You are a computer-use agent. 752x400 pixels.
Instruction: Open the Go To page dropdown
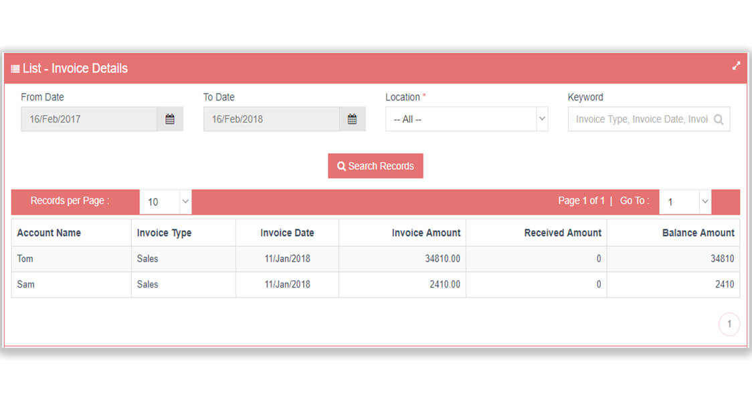coord(684,201)
